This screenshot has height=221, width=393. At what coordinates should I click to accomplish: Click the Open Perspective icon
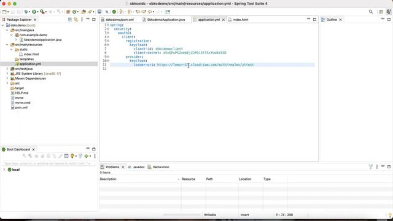pos(381,12)
